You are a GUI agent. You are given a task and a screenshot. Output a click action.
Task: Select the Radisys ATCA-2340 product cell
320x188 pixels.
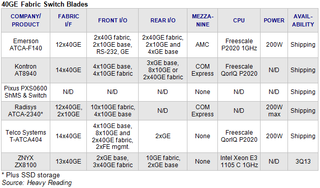[25, 111]
